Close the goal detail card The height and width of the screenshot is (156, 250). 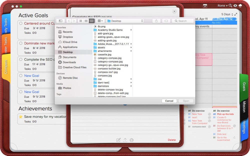174,11
